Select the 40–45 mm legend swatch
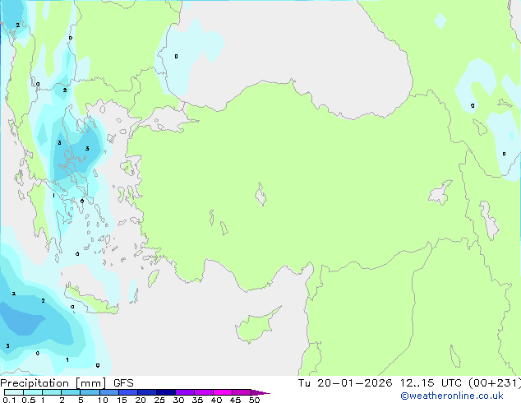Viewport: 521px width, 403px height. (x=223, y=392)
